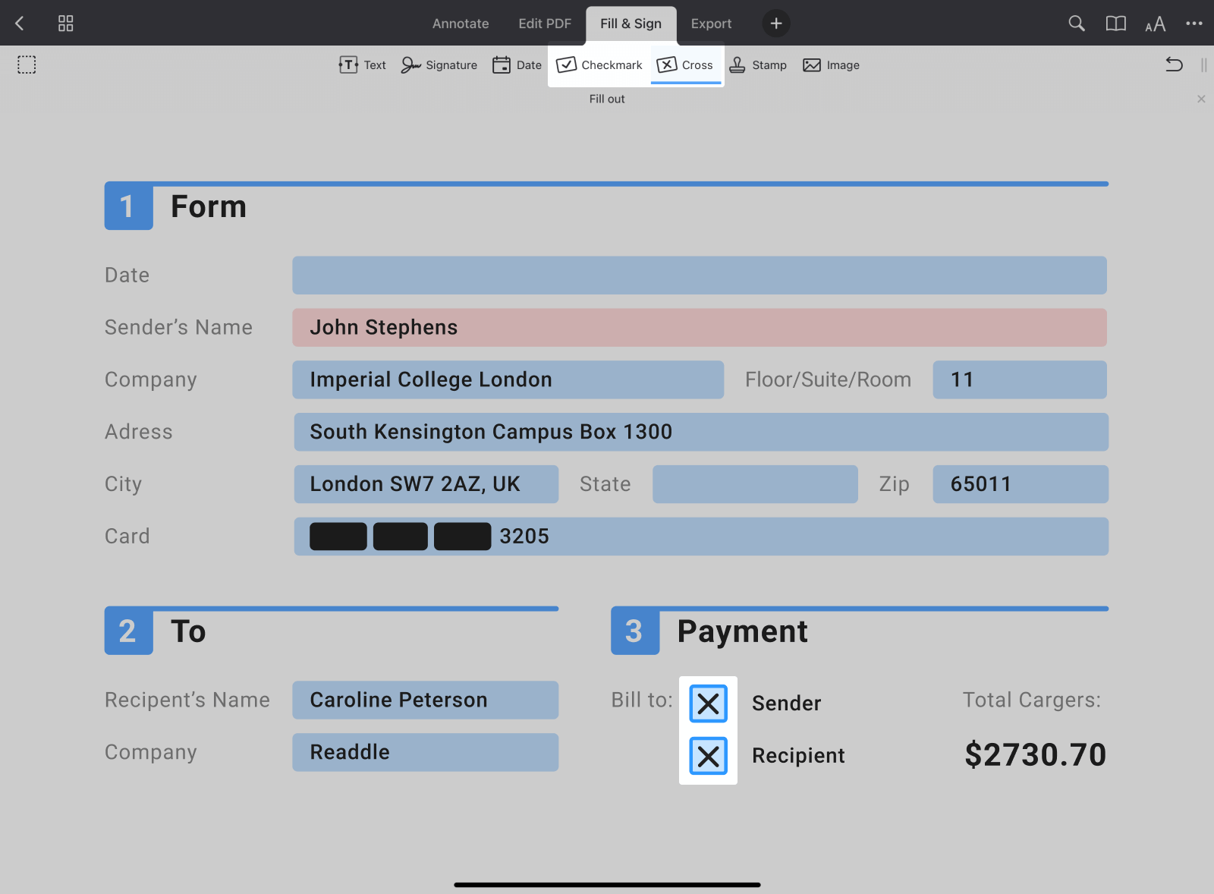1214x894 pixels.
Task: Select the Checkmark tool
Action: pos(599,65)
